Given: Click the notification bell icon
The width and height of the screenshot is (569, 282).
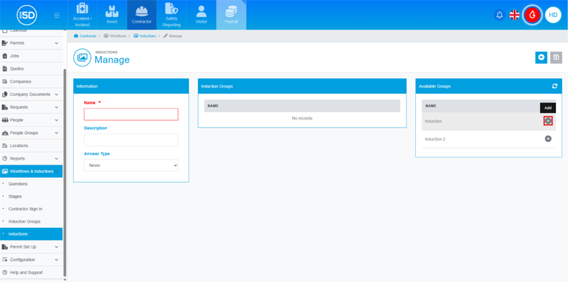Looking at the screenshot, I should click(500, 15).
